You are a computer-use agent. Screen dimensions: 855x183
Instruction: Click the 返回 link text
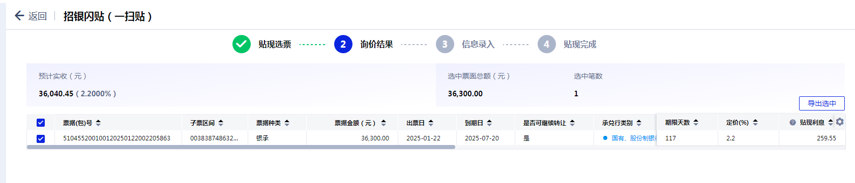[38, 16]
